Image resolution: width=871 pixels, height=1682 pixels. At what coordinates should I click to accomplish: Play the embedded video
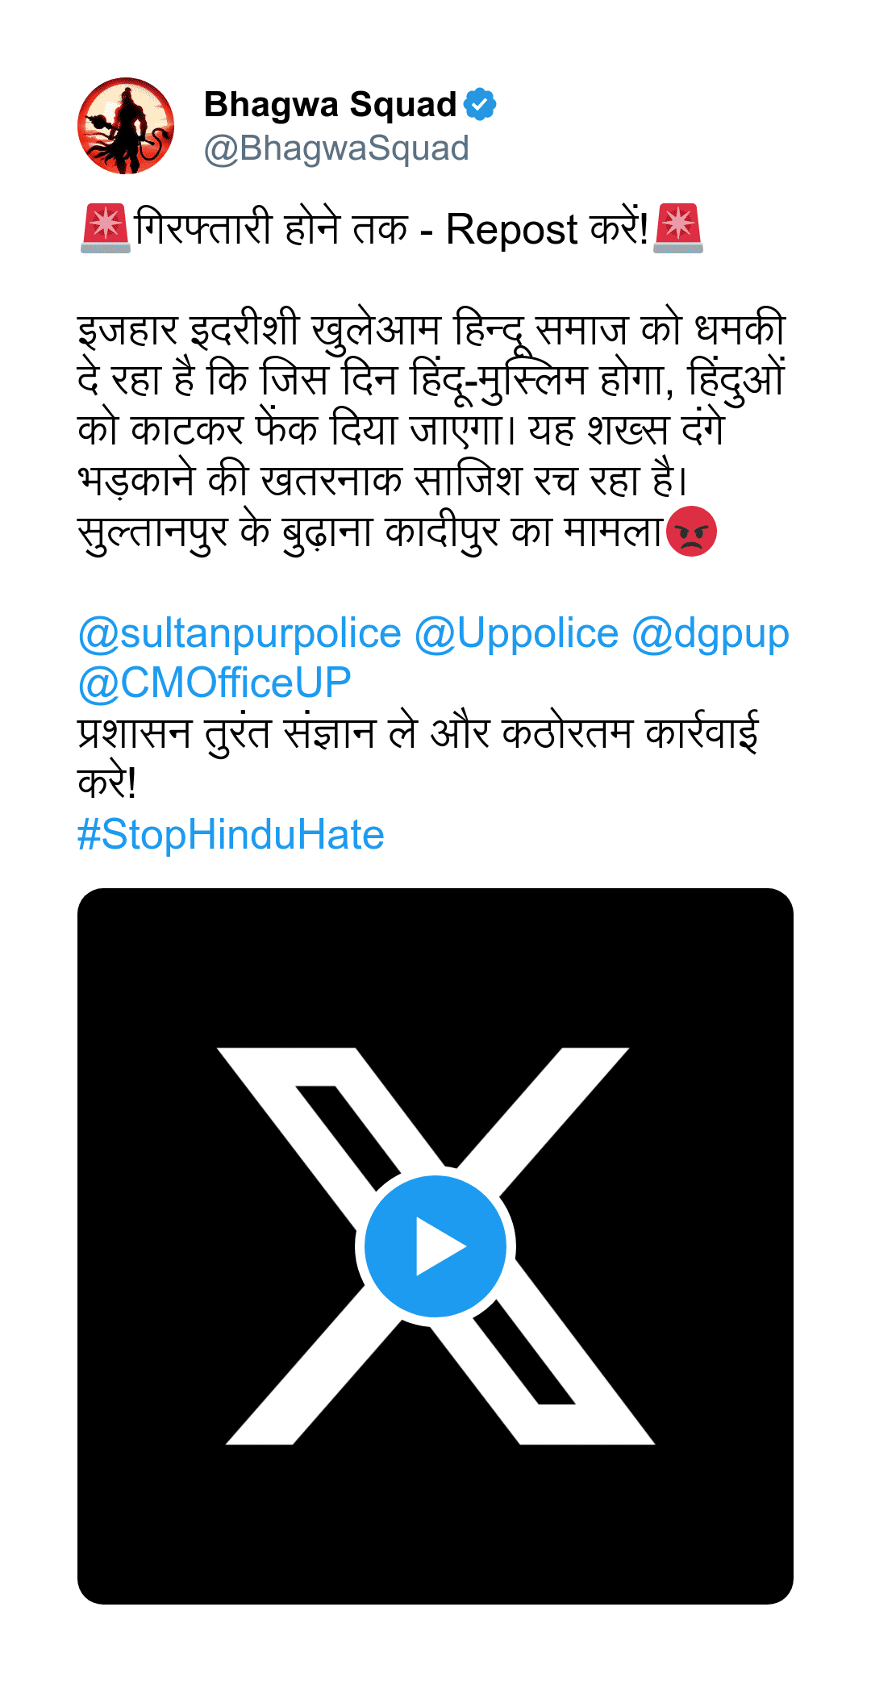tap(435, 1246)
